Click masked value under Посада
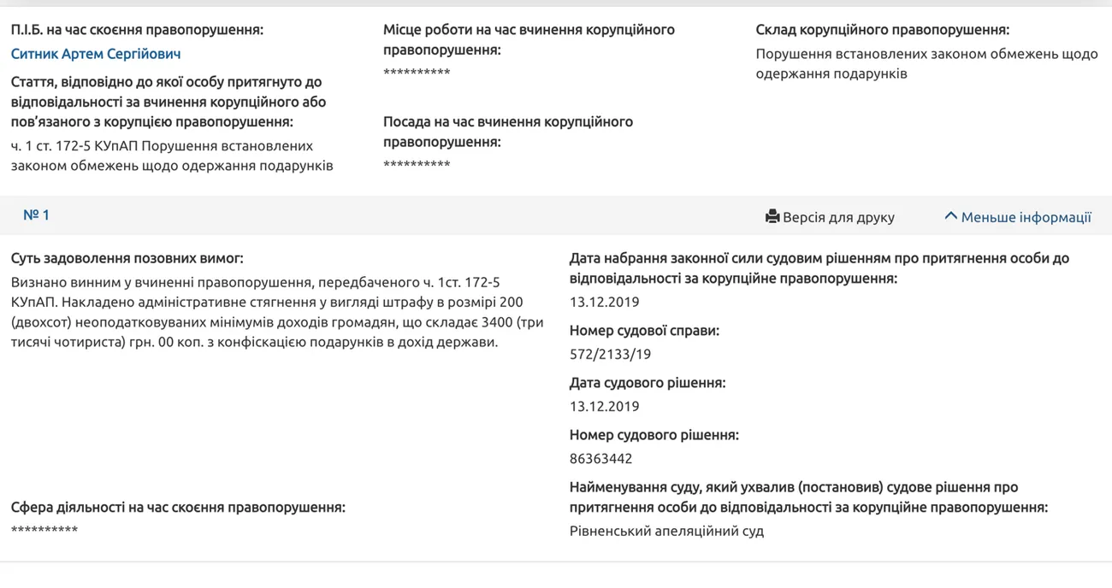 pos(417,164)
